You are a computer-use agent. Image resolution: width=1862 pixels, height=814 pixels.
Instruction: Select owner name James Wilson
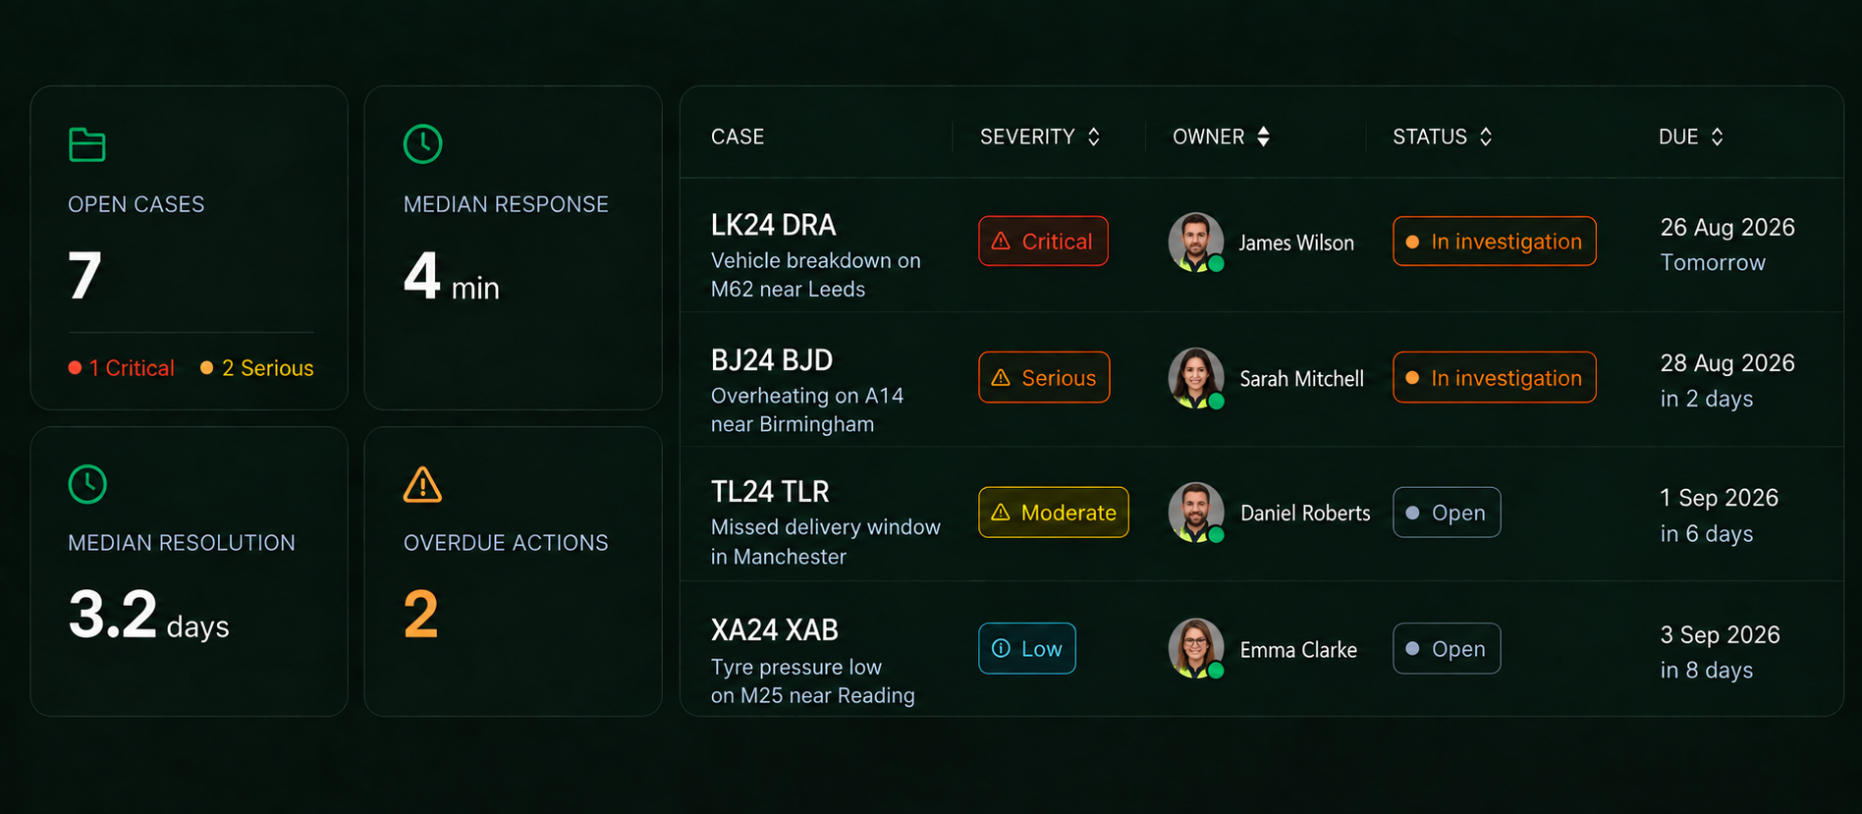1296,243
